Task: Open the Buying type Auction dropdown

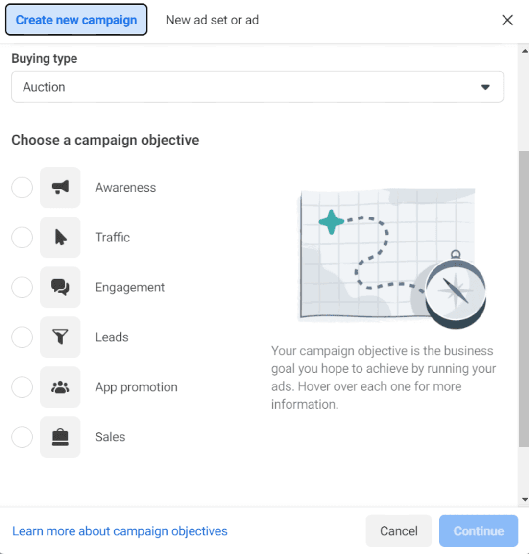Action: click(x=258, y=87)
